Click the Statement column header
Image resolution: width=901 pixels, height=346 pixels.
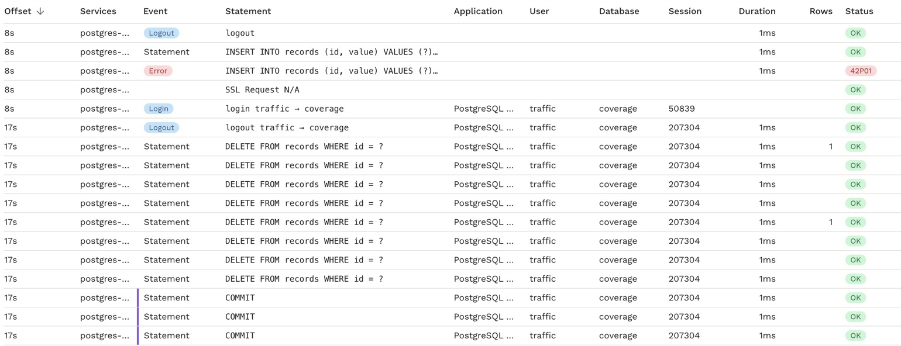pyautogui.click(x=248, y=11)
